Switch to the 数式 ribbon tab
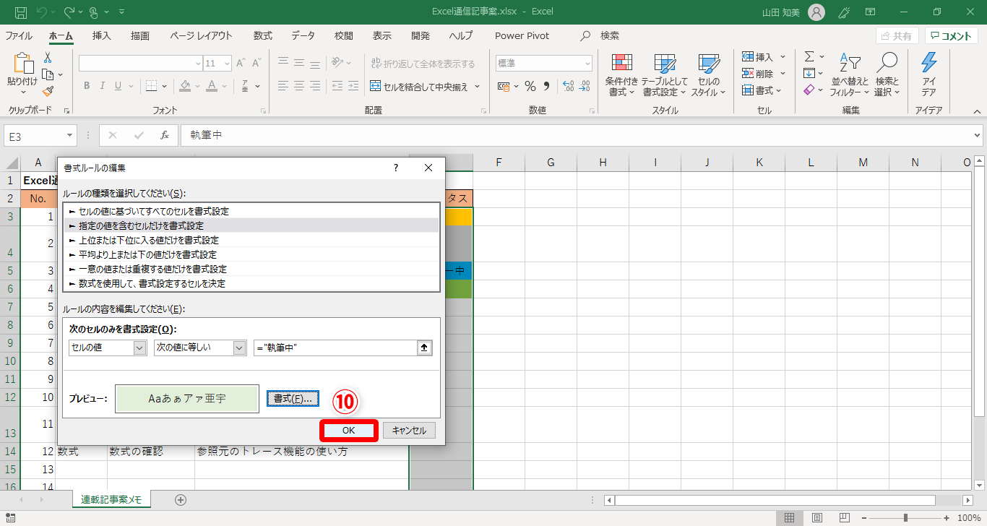This screenshot has height=526, width=987. click(263, 35)
